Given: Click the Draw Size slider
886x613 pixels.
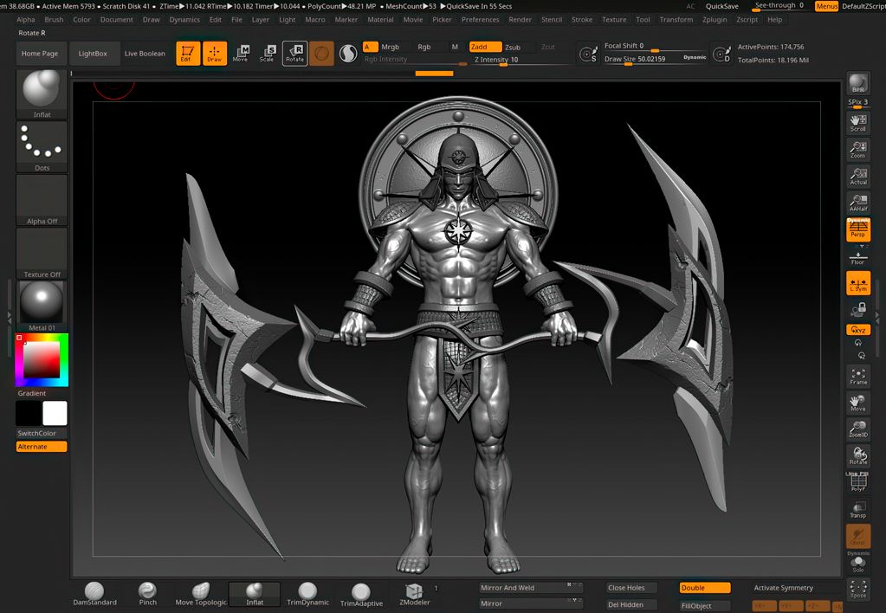Looking at the screenshot, I should coord(656,59).
